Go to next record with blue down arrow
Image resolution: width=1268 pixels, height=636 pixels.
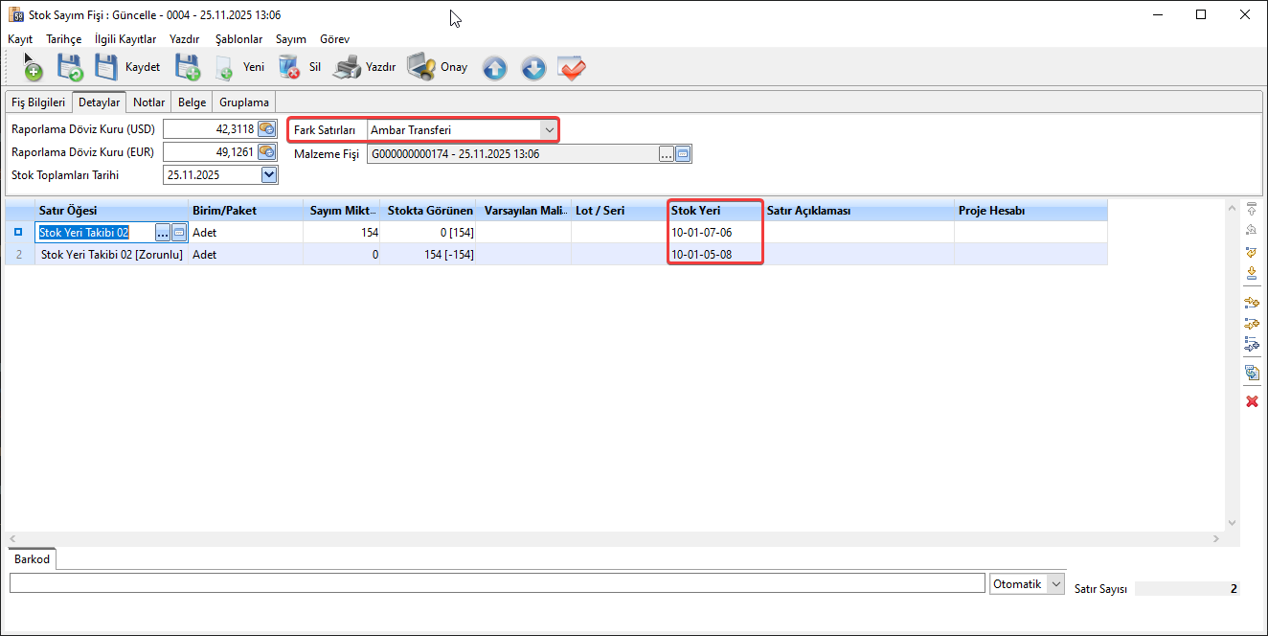point(533,69)
